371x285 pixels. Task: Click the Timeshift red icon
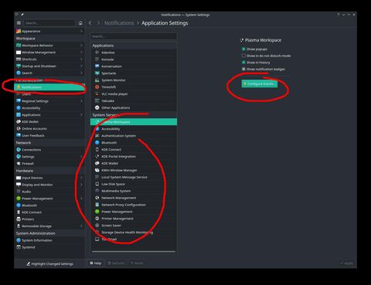tap(97, 87)
